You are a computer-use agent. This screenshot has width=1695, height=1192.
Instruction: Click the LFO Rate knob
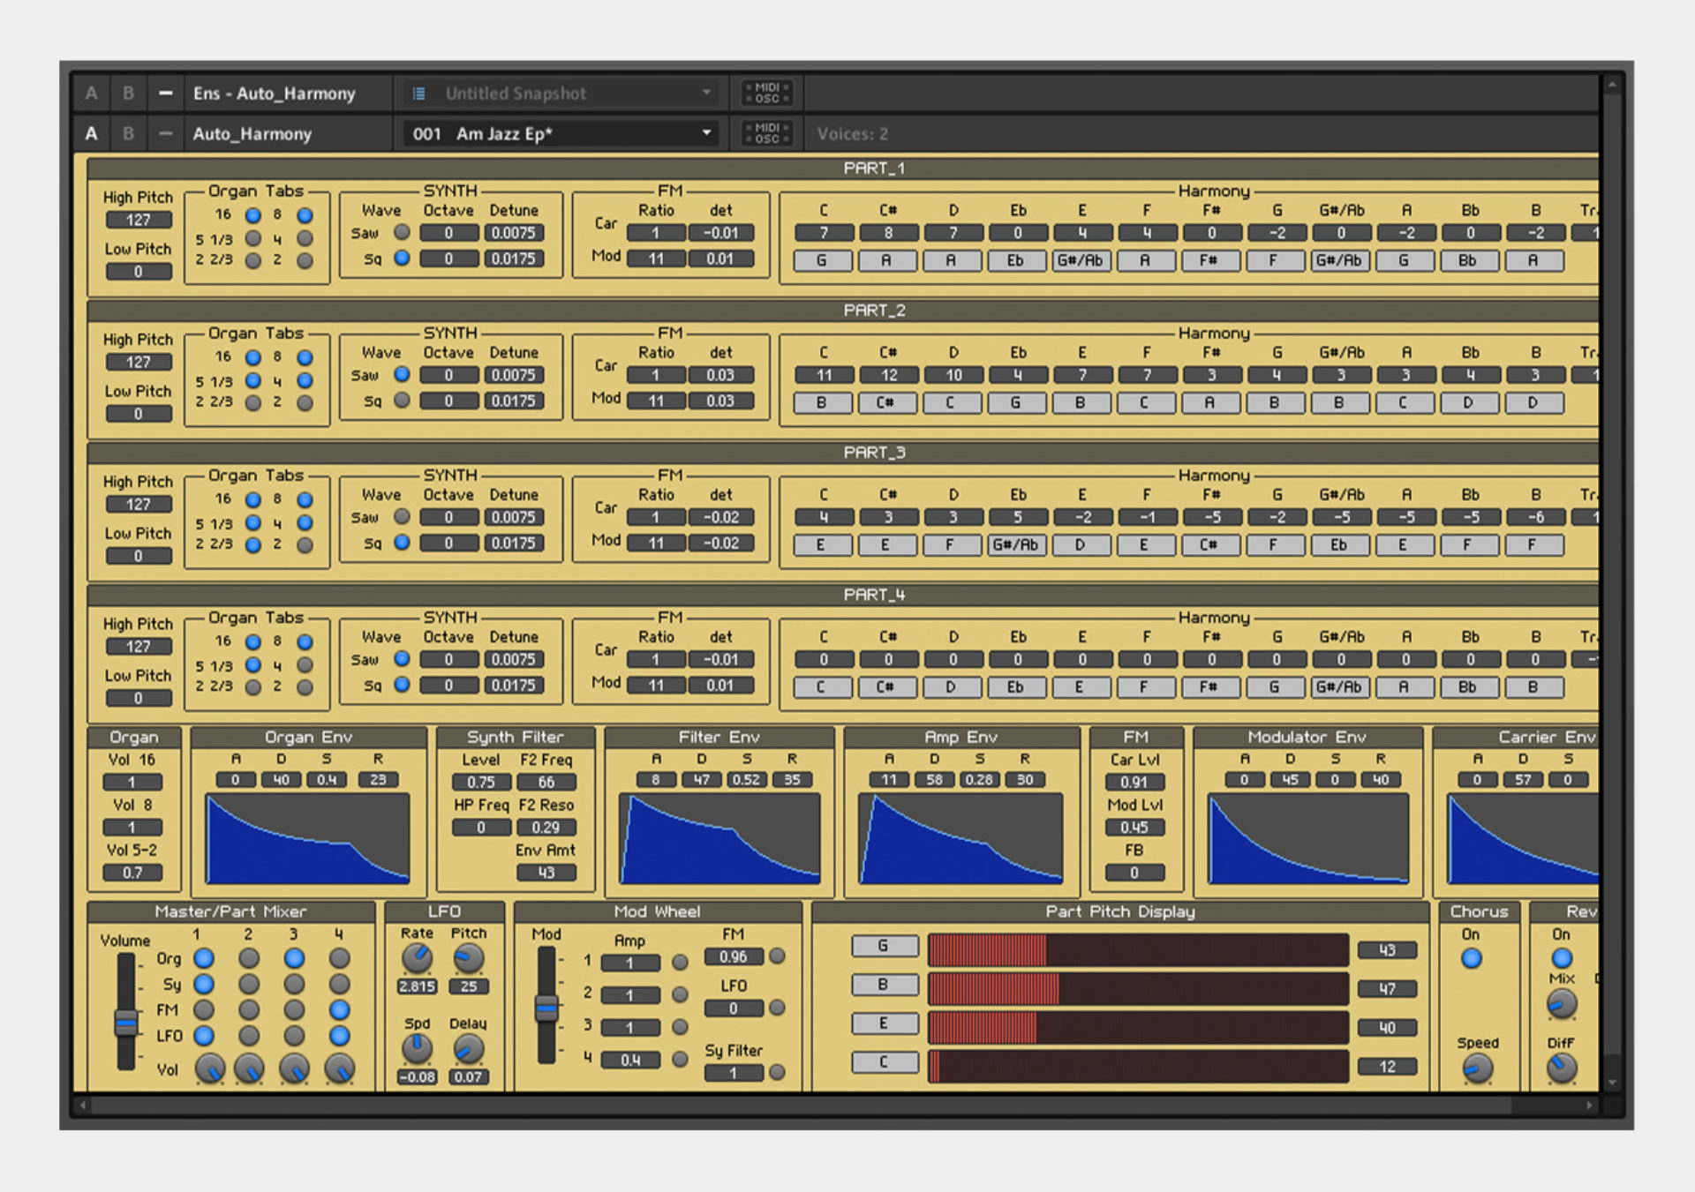417,958
